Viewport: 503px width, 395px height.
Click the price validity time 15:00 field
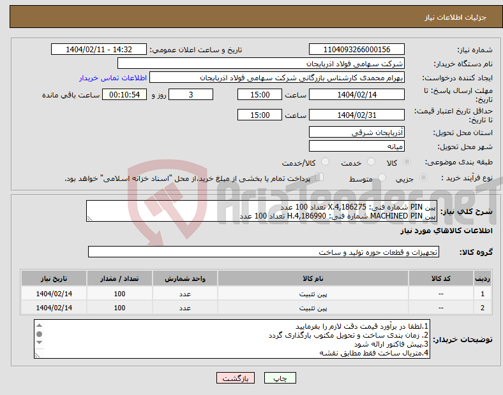tap(260, 115)
